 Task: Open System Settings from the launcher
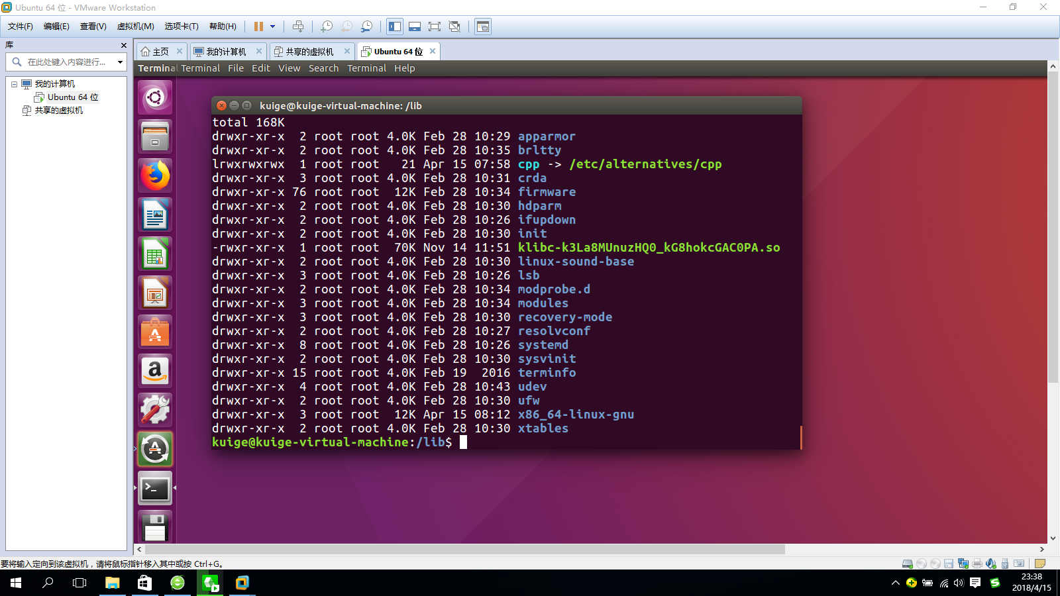(x=155, y=410)
